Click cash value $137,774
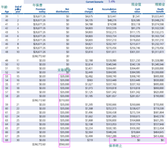This screenshot has height=149, width=167. [x=135, y=124]
